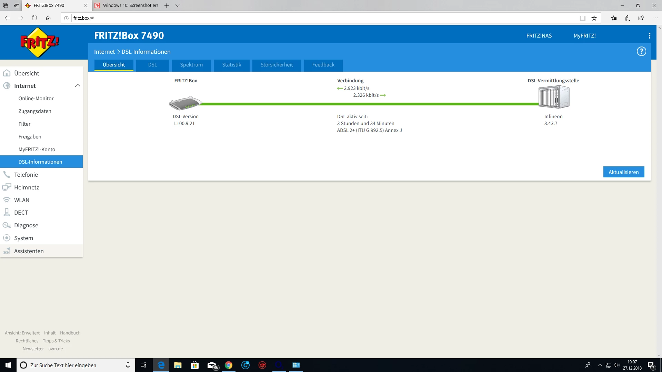
Task: Click browser refresh button
Action: click(x=34, y=18)
